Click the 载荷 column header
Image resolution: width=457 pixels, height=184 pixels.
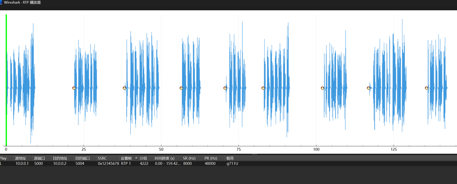click(230, 158)
